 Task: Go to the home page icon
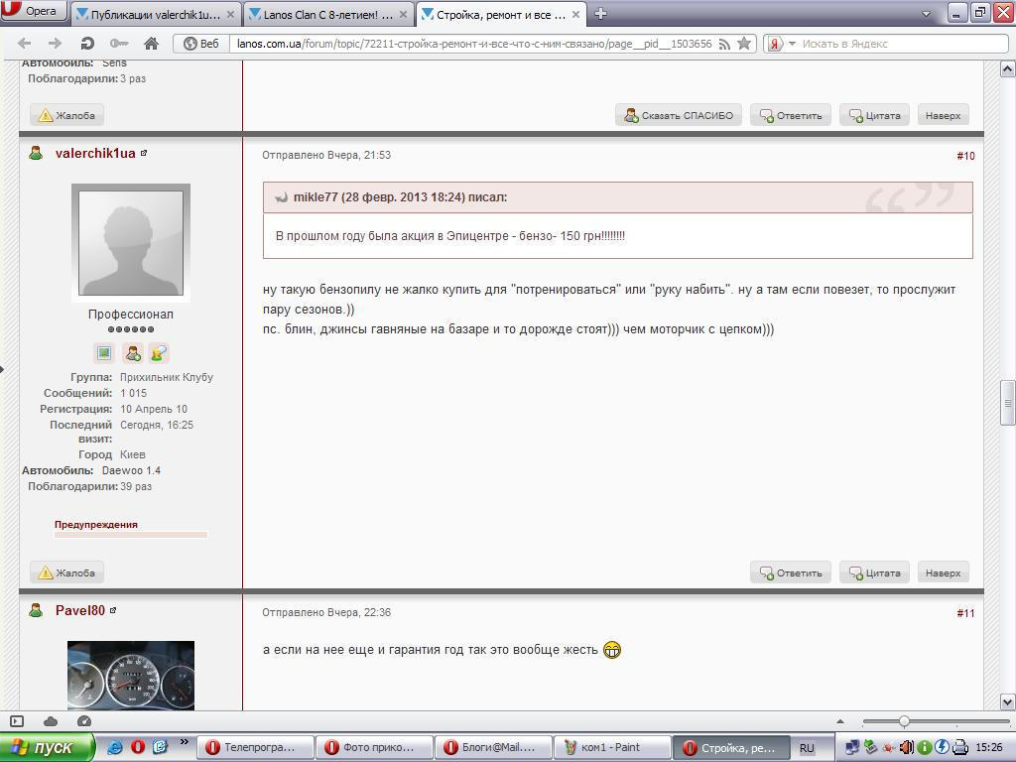(x=151, y=44)
